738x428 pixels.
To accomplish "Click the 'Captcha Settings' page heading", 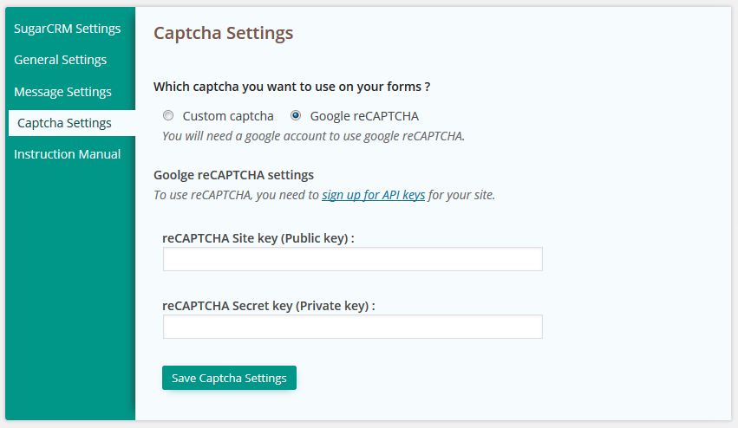I will coord(224,34).
